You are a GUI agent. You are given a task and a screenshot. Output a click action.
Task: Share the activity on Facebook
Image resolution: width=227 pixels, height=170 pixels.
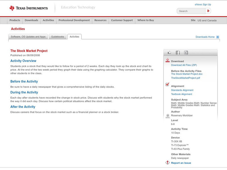(178, 52)
